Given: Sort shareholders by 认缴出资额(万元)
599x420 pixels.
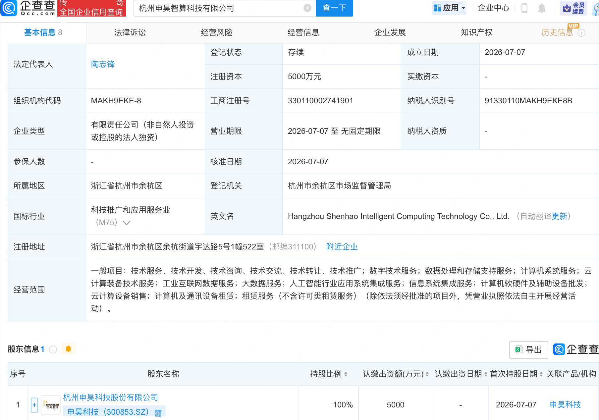Looking at the screenshot, I should (427, 374).
